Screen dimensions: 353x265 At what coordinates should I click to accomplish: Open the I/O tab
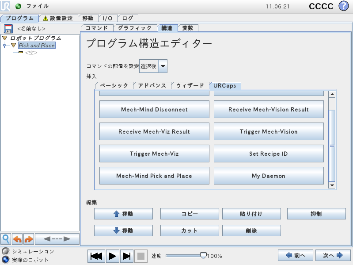108,18
